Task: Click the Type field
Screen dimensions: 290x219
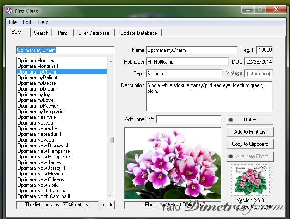Action: pos(184,74)
